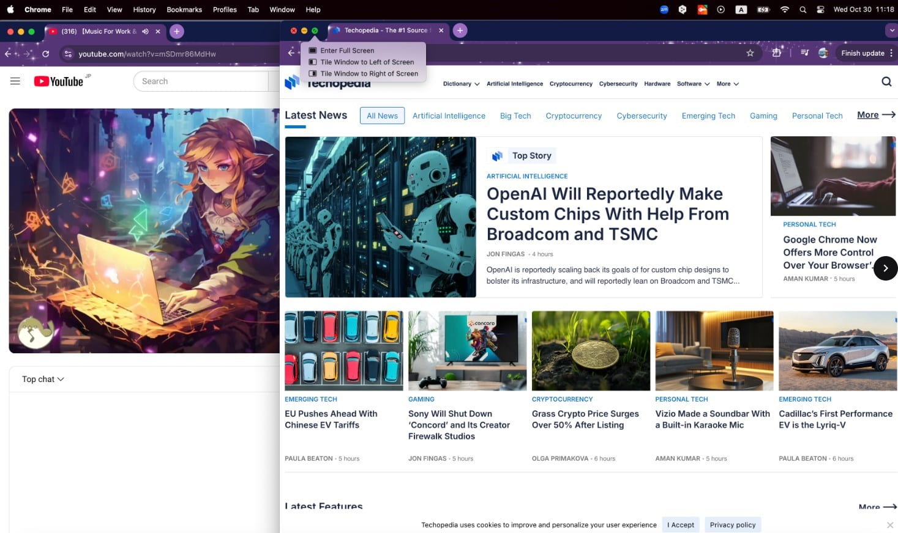Open the Privacy policy button
This screenshot has width=898, height=533.
click(x=733, y=524)
